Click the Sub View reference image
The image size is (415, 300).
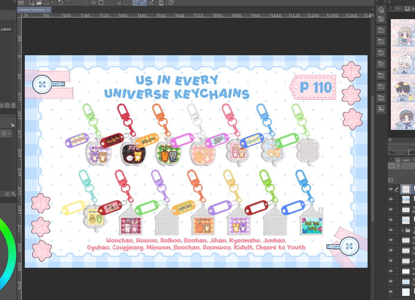pos(403,74)
